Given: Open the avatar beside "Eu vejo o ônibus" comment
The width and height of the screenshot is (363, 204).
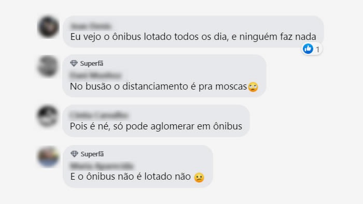Looking at the screenshot, I should tap(48, 27).
